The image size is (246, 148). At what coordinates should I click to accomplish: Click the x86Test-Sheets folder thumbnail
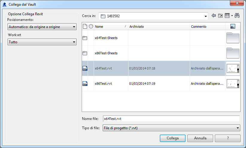click(x=233, y=53)
